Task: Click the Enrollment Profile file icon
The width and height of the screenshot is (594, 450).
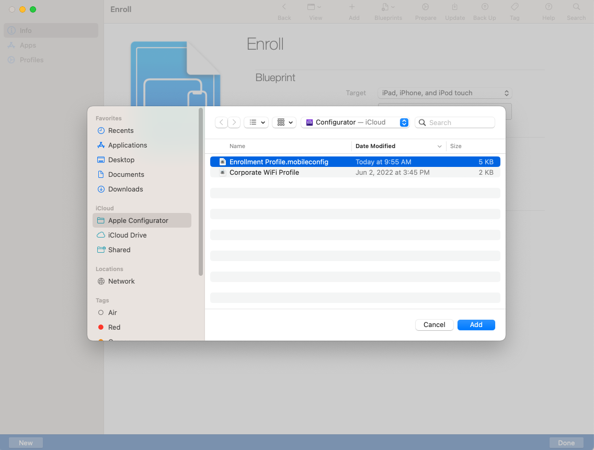Action: click(223, 162)
